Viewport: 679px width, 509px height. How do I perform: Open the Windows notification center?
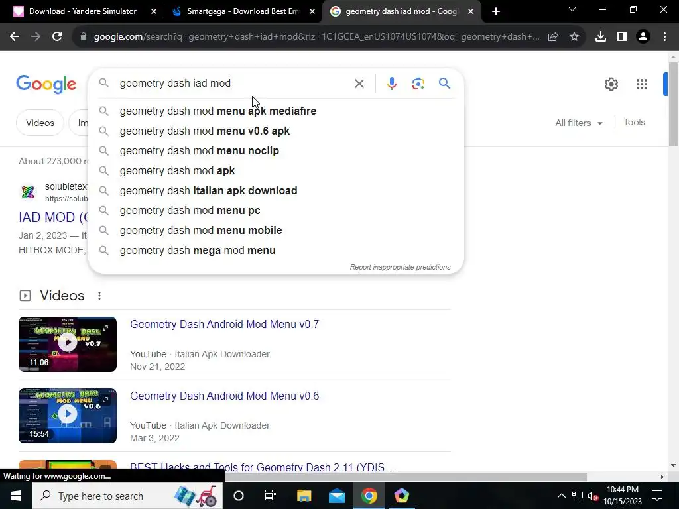tap(657, 496)
